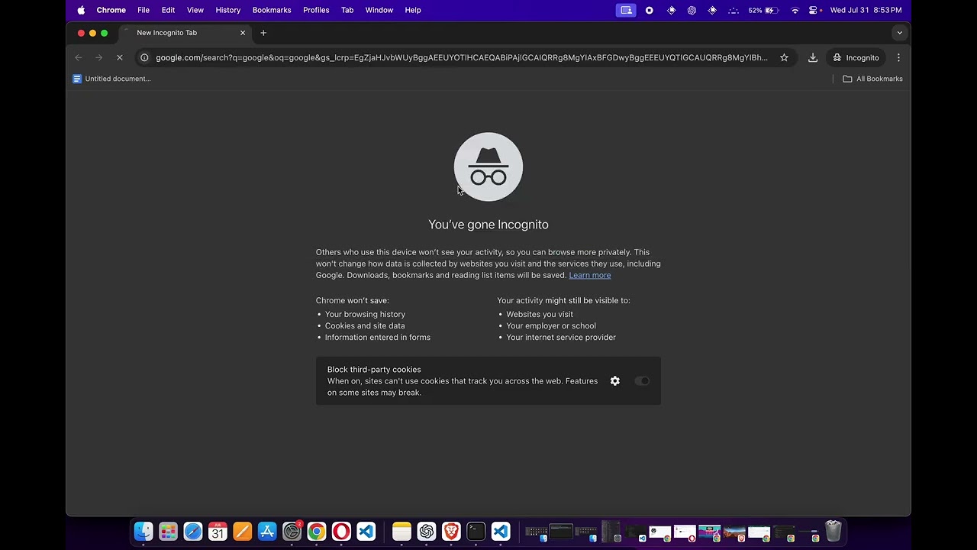Open the VS Code icon beside Terminal
This screenshot has height=550, width=977.
pos(501,531)
